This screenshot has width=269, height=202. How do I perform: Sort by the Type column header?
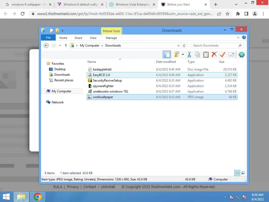click(191, 62)
